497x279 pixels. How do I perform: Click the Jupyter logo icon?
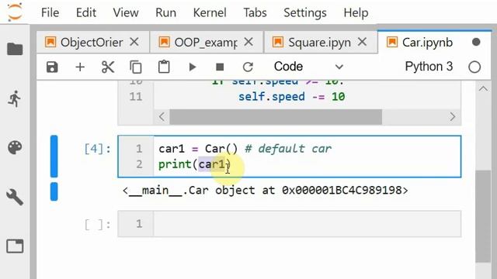tap(15, 12)
